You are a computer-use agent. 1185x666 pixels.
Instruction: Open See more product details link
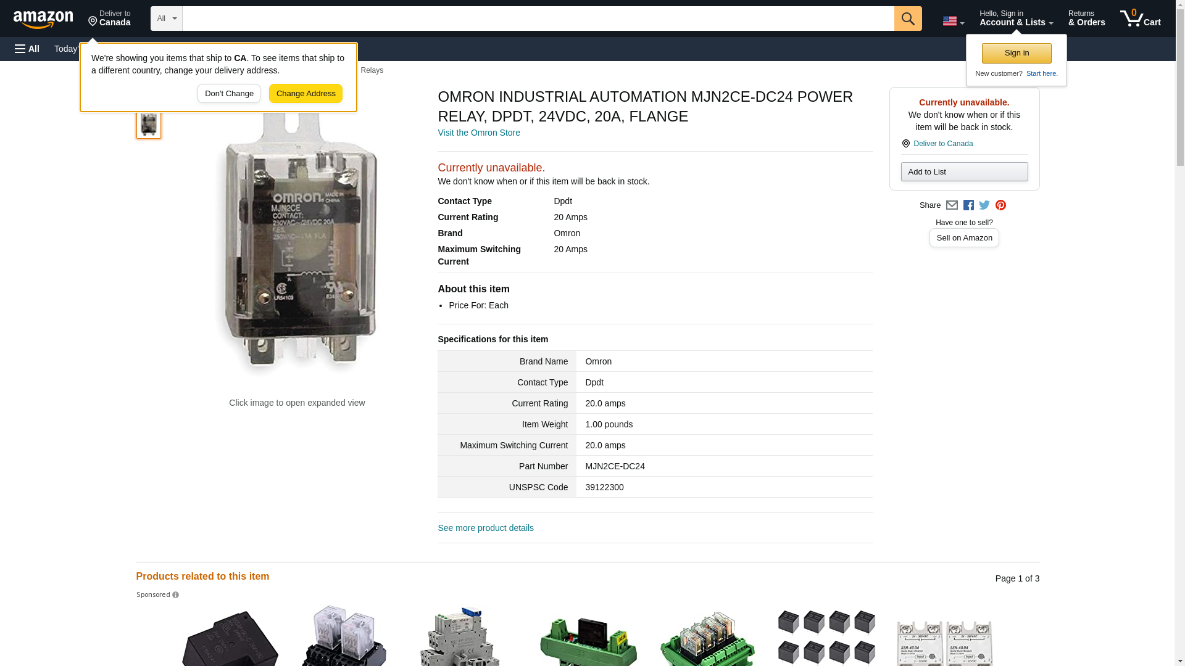click(485, 528)
